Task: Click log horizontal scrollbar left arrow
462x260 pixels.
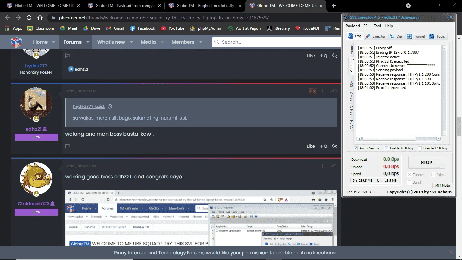Action: [x=359, y=139]
